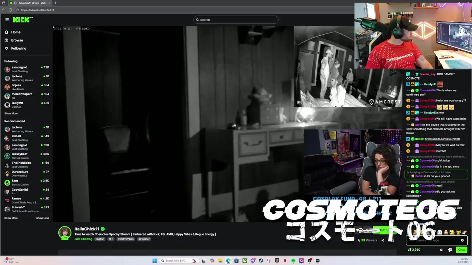472x265 pixels.
Task: Open ItaliaChick11 channel name link
Action: click(x=87, y=229)
